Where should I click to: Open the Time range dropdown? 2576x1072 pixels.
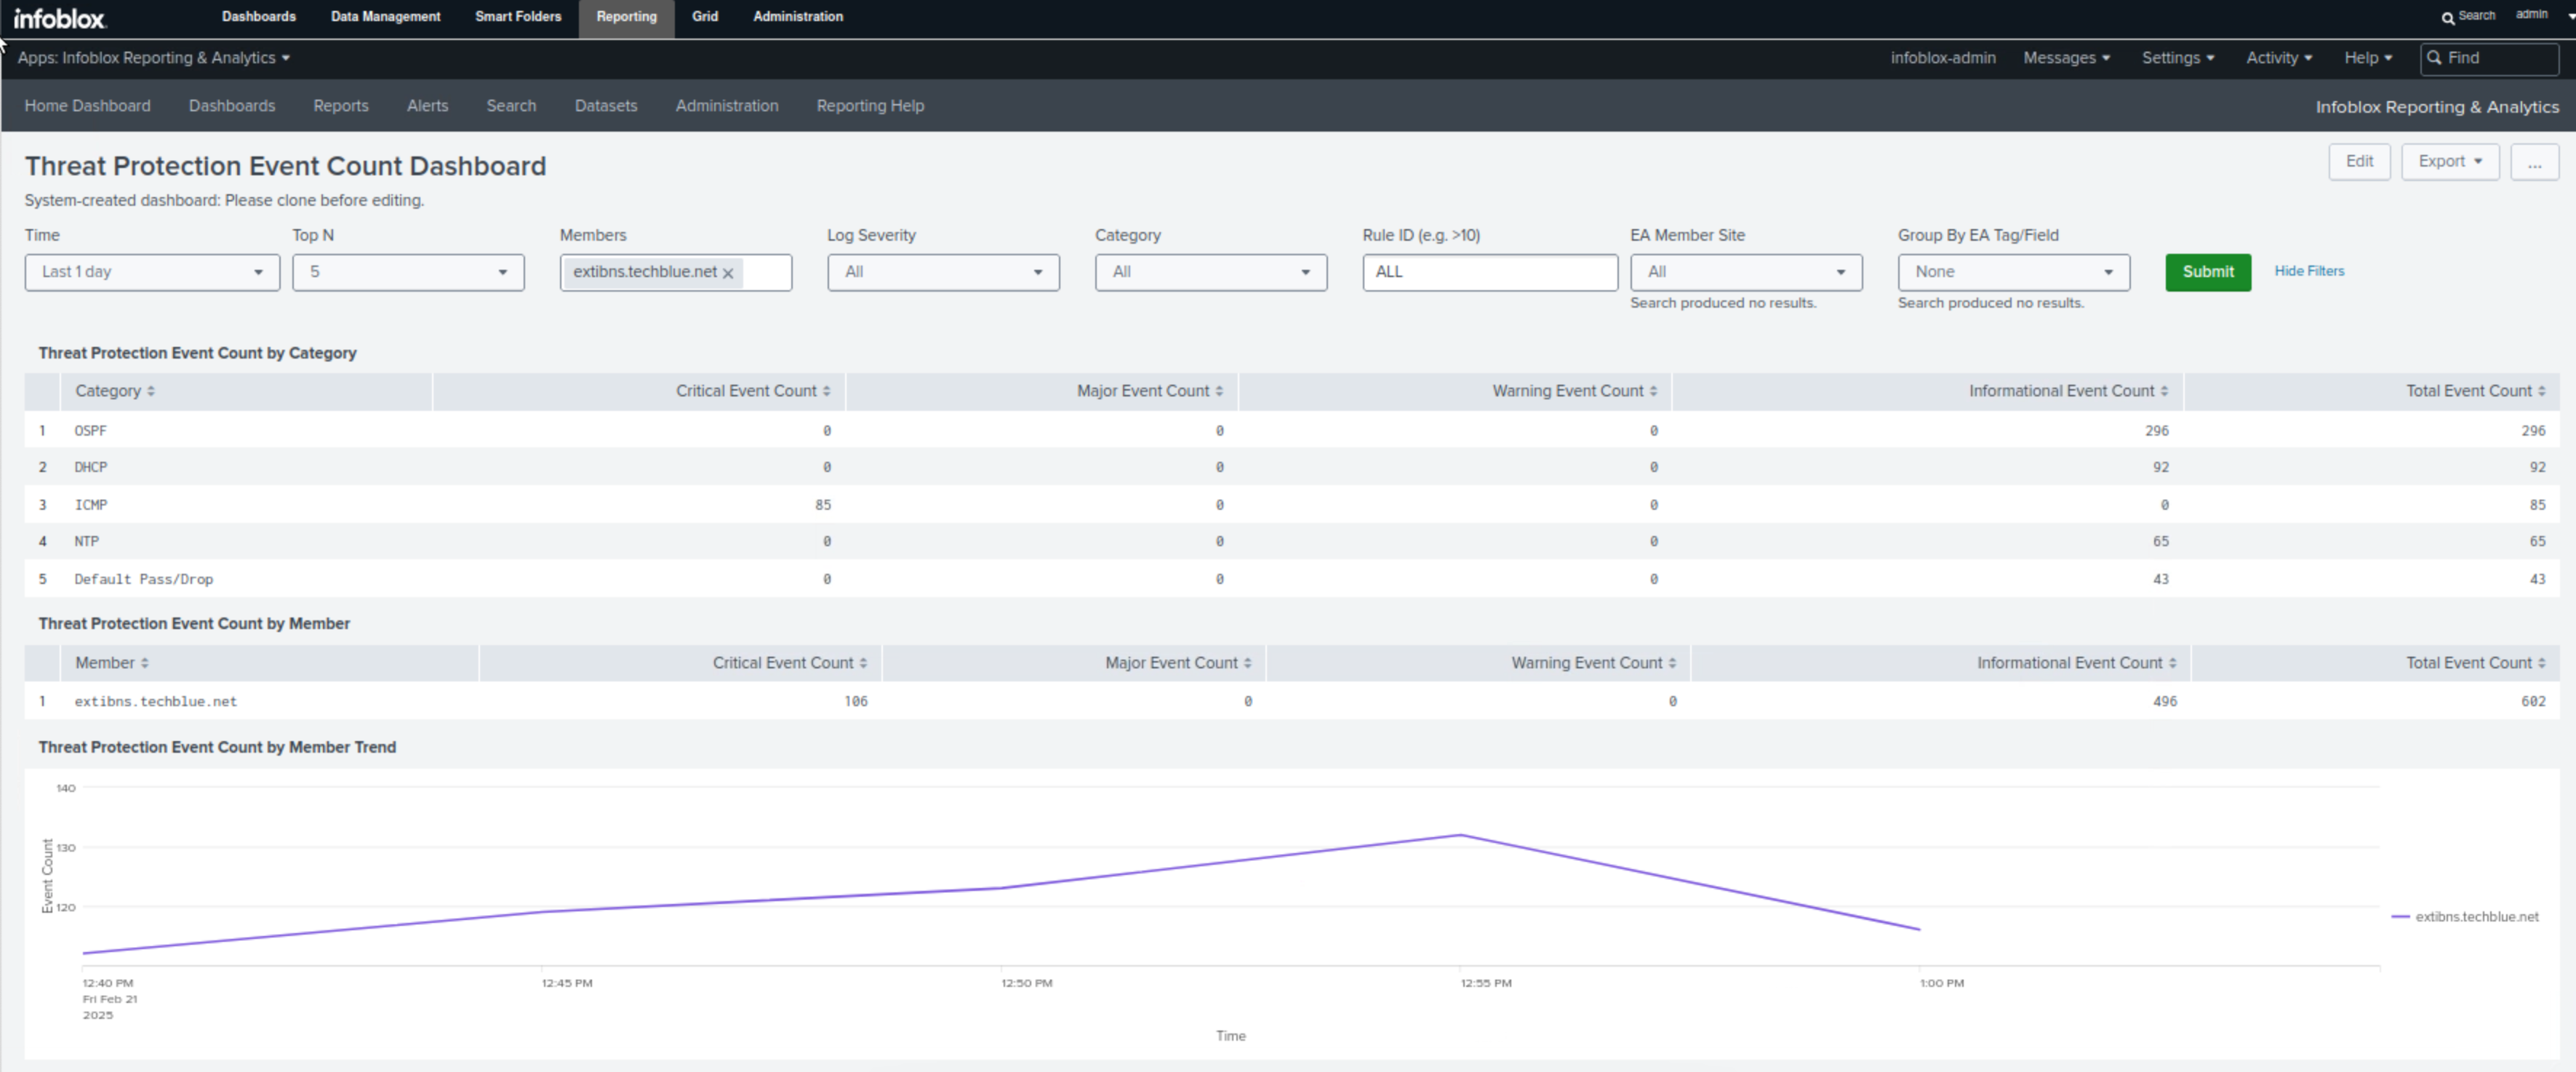[x=152, y=272]
